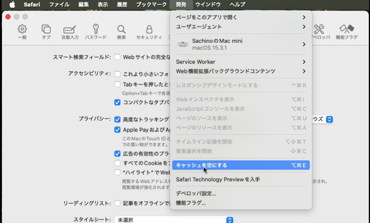Select the セキュリティ lock icon

(x=149, y=30)
